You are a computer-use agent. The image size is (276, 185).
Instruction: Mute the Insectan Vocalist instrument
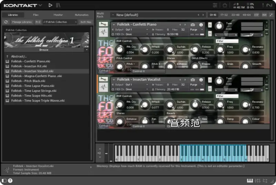(x=210, y=89)
